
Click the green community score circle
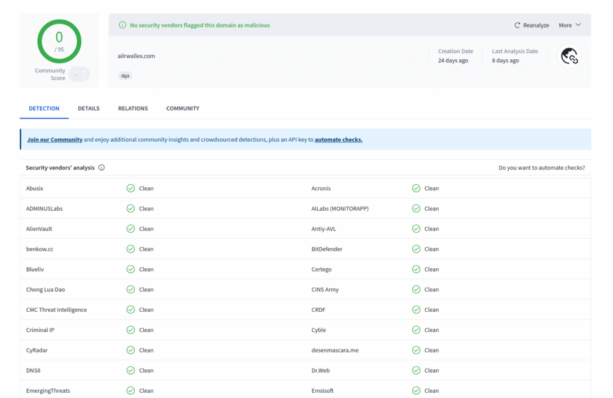tap(59, 41)
